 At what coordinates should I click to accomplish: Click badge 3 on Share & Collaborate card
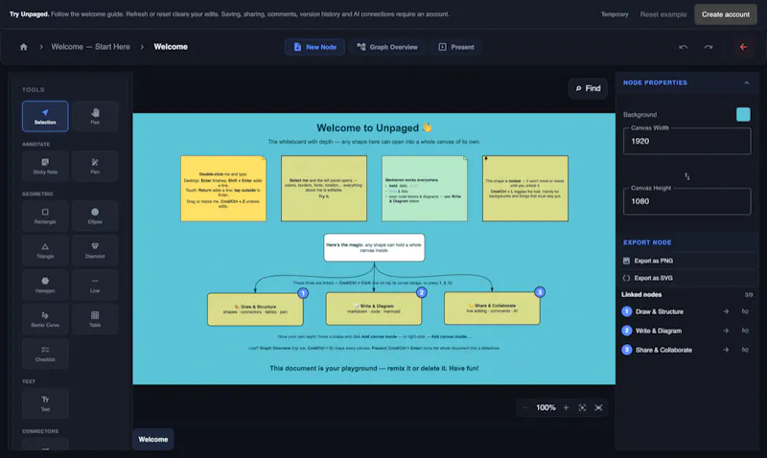pyautogui.click(x=540, y=292)
